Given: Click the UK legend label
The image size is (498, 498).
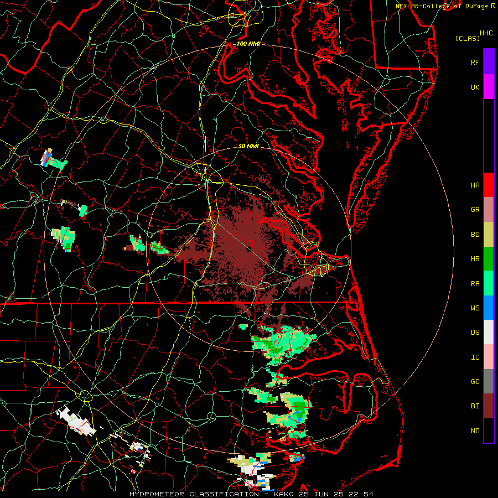Looking at the screenshot, I should 475,87.
